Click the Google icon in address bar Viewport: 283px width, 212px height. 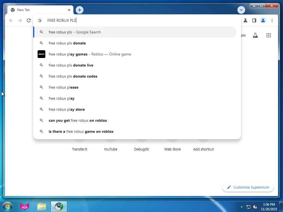pyautogui.click(x=40, y=20)
